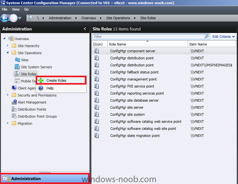Select the Site System Servers tree label
The image size is (238, 184).
[36, 67]
